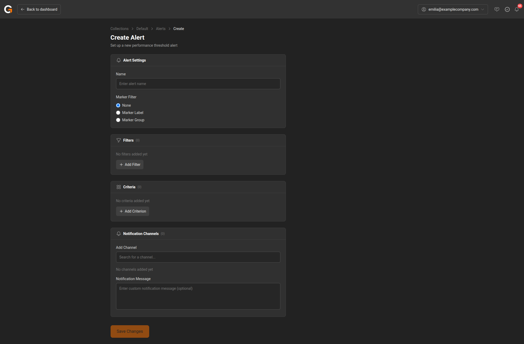Screen dimensions: 524x344
Task: Go to Collections breadcrumb
Action: (119, 29)
